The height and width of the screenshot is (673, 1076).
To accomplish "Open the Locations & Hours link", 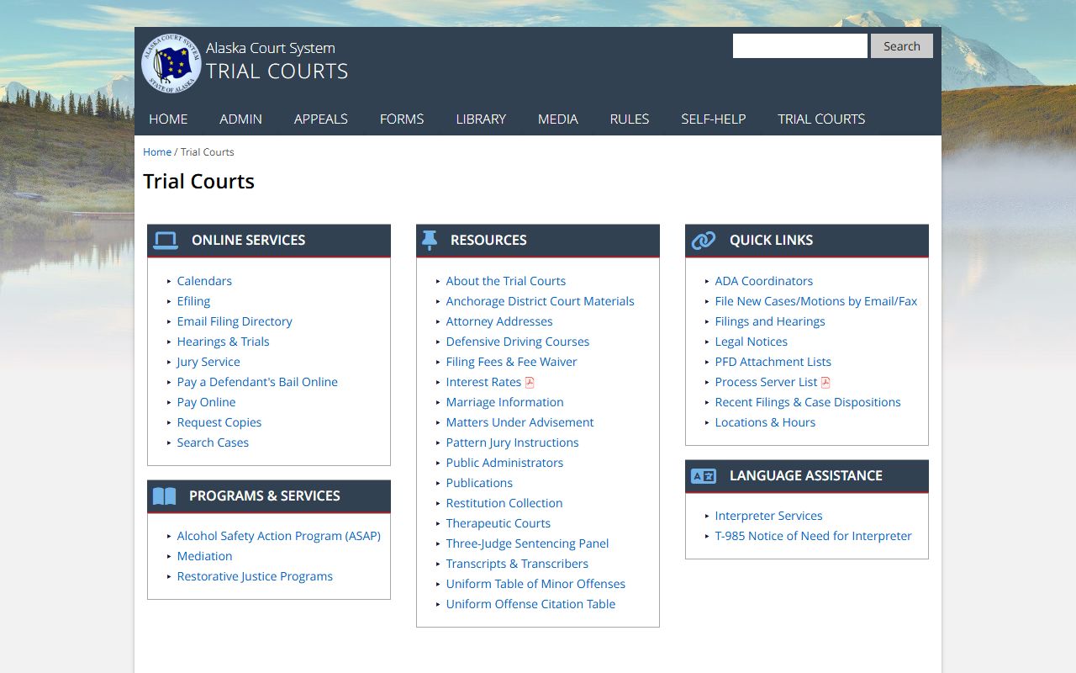I will 765,422.
